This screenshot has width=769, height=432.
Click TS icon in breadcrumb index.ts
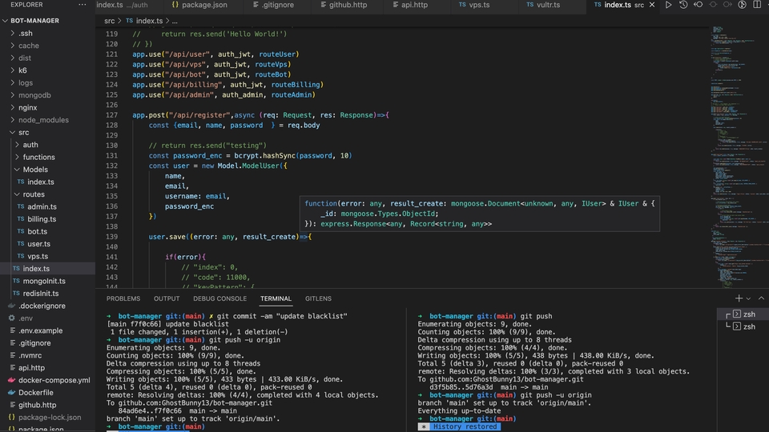pos(129,21)
